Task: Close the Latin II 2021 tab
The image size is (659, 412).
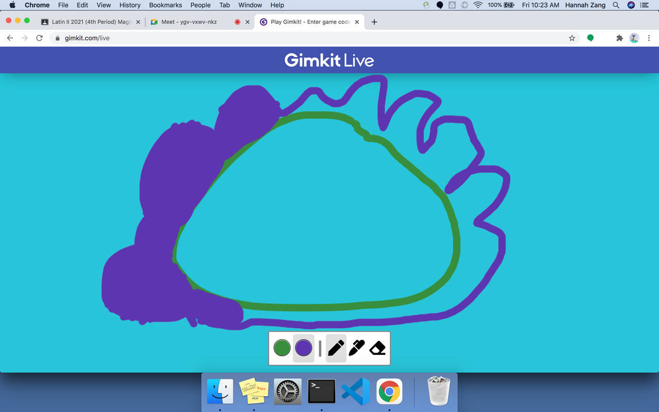Action: [x=138, y=22]
